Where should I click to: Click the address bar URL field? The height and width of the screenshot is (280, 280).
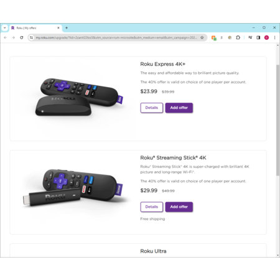tap(116, 37)
